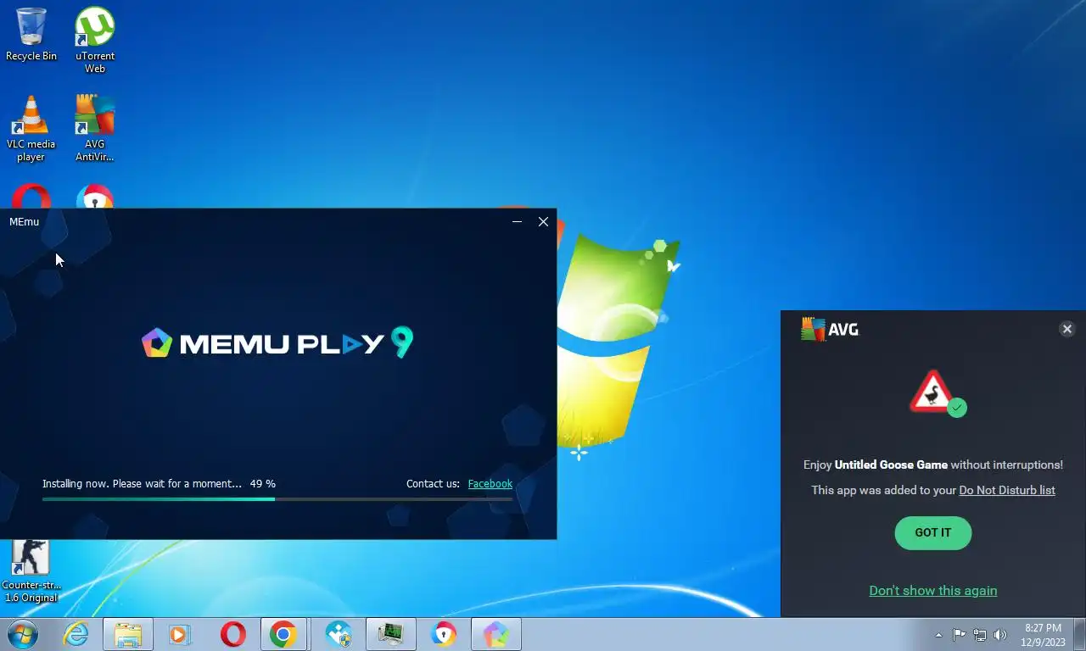This screenshot has width=1086, height=651.
Task: Launch Opera browser from taskbar
Action: [x=232, y=634]
